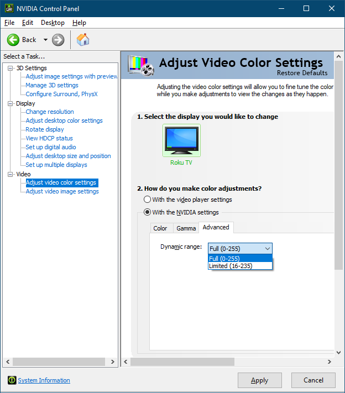Collapse the Video tree node
This screenshot has height=393, width=345.
10,174
